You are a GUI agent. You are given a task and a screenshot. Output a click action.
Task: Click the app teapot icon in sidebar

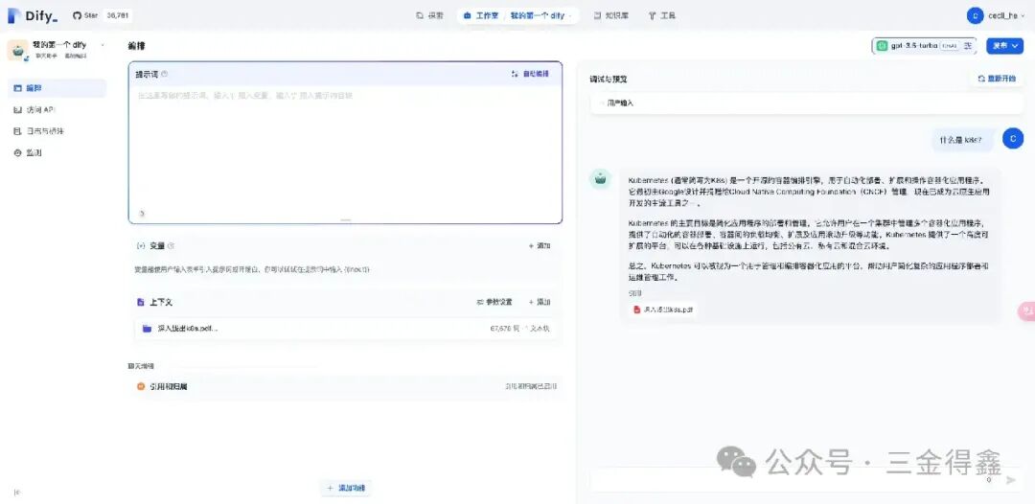coord(18,50)
